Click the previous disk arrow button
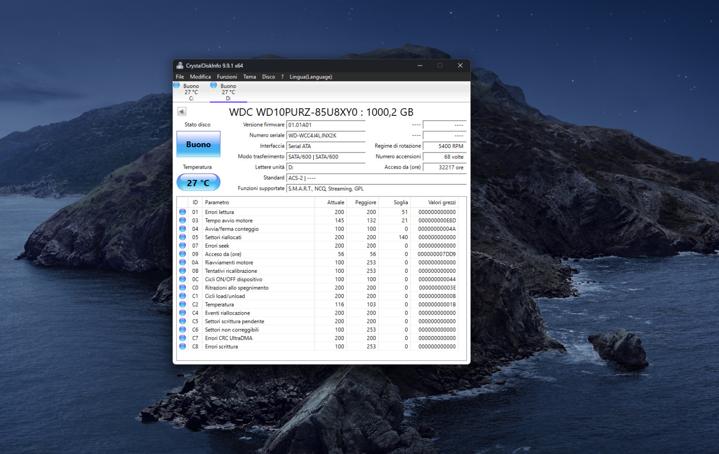719x454 pixels. tap(182, 111)
